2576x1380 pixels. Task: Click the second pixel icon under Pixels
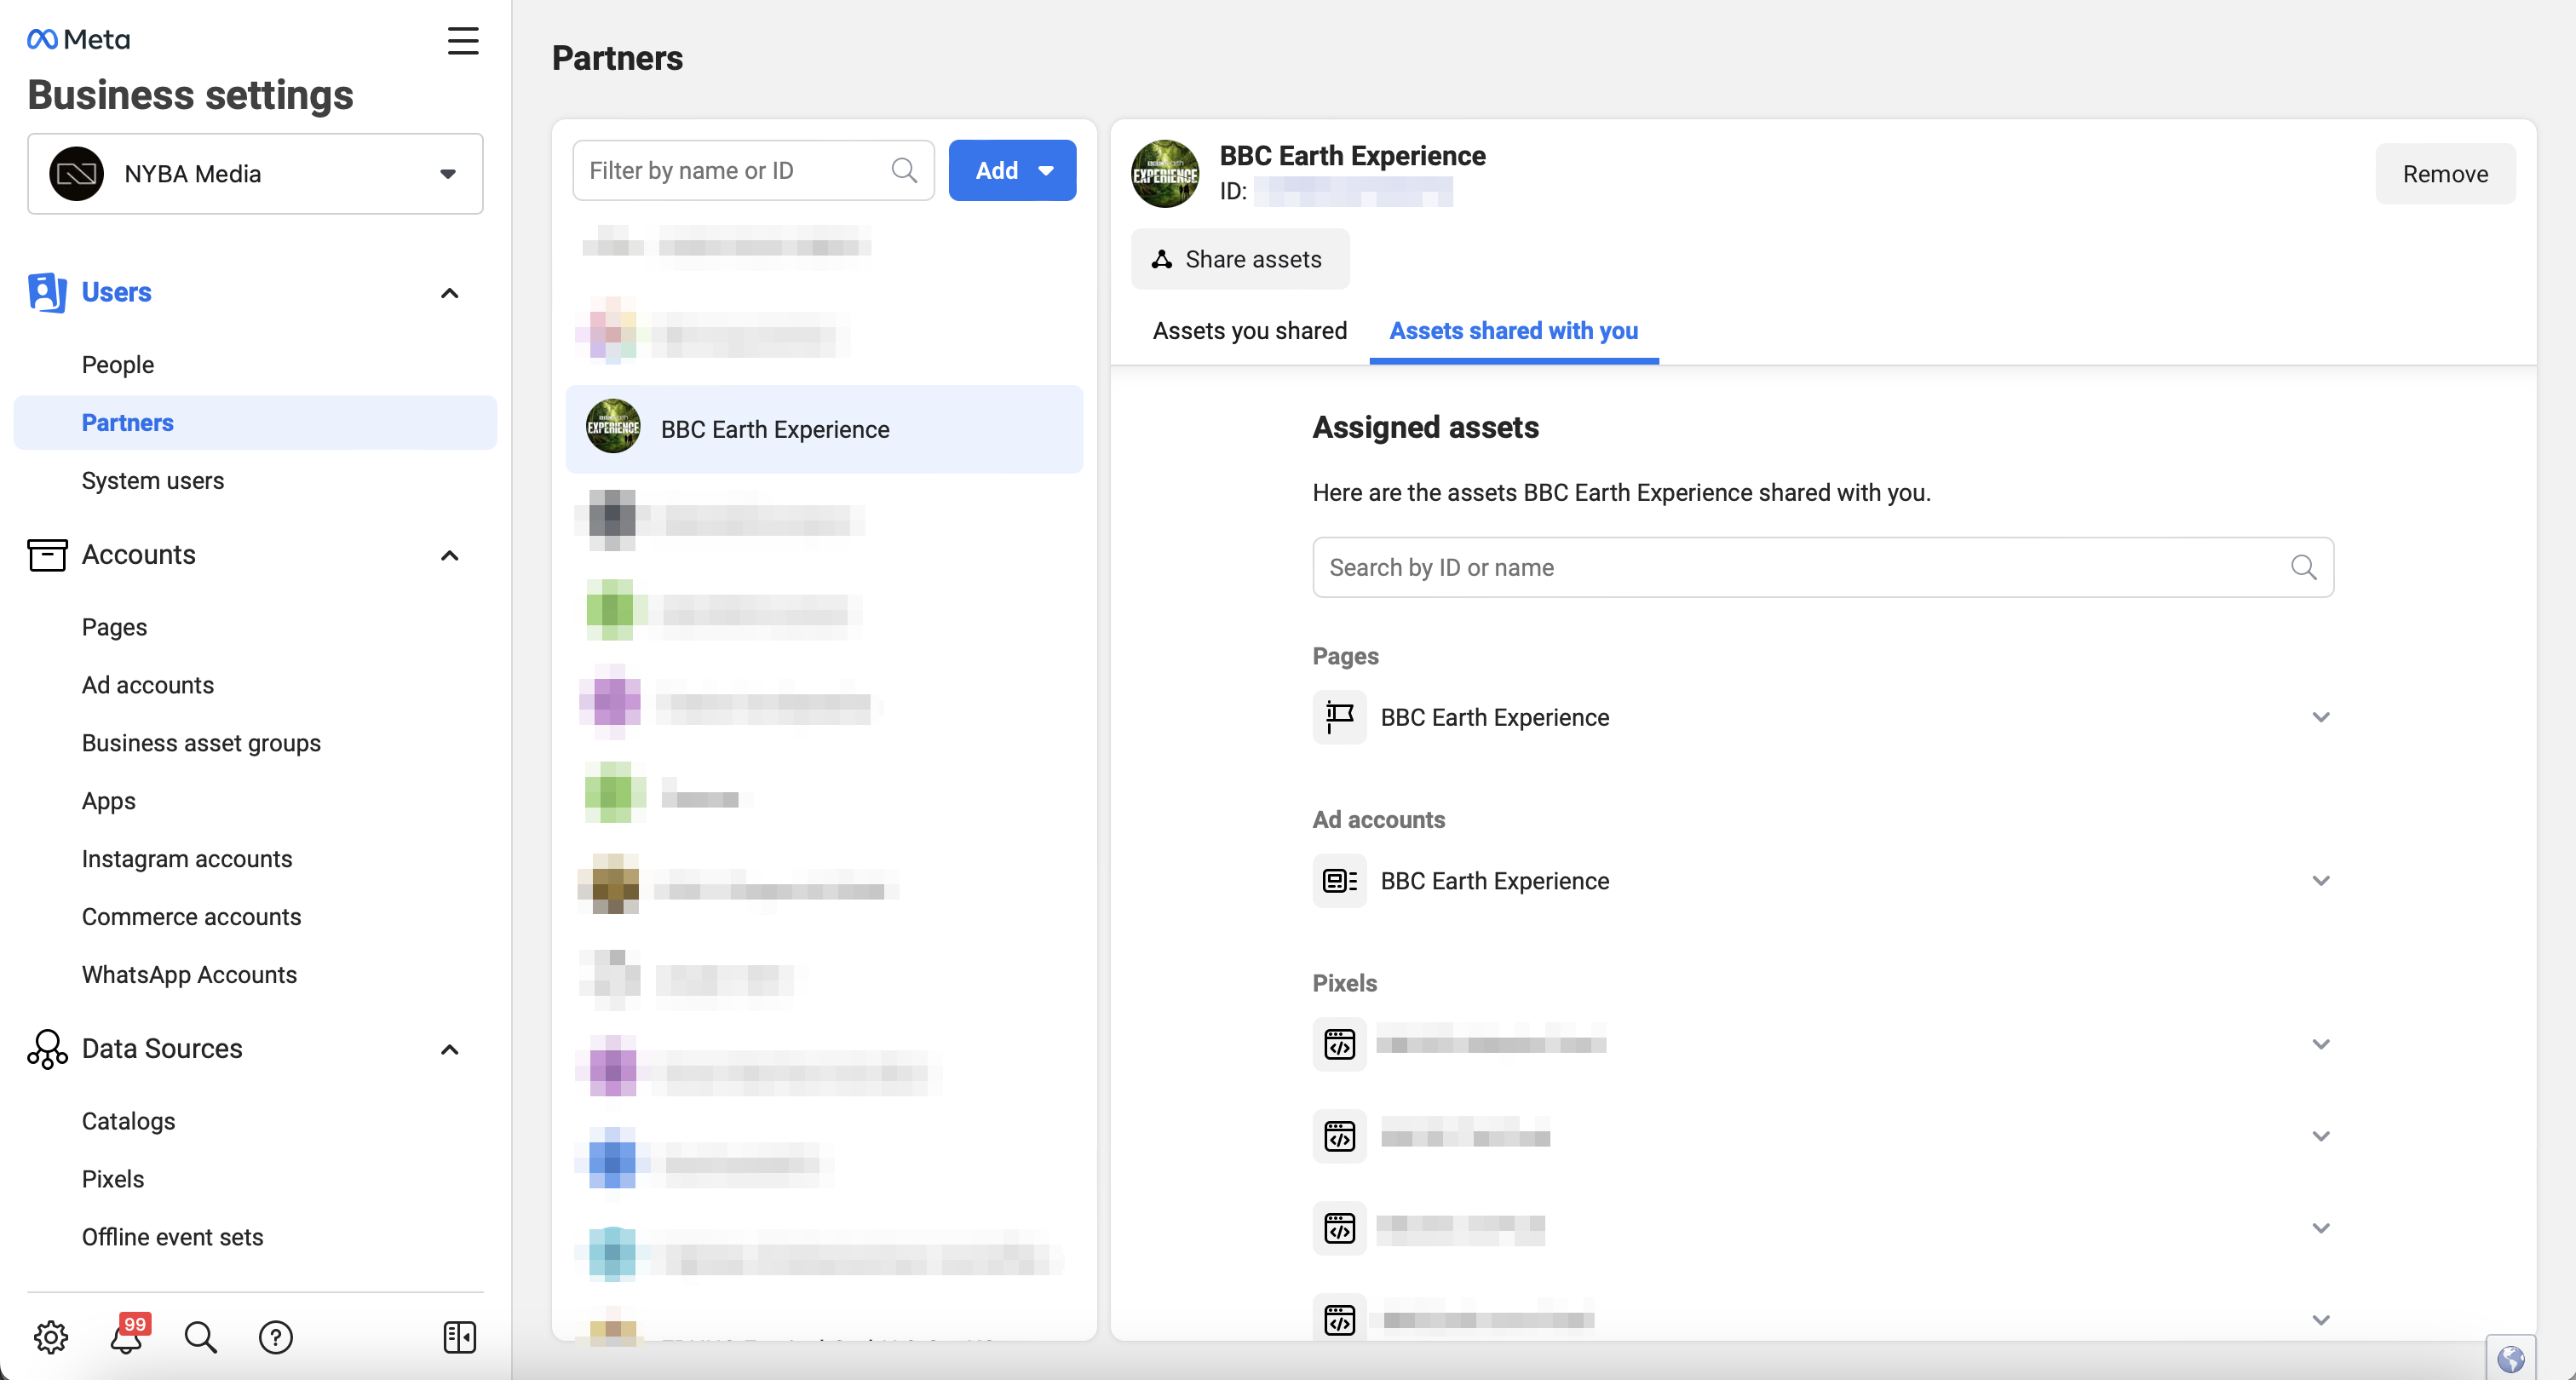click(1339, 1136)
